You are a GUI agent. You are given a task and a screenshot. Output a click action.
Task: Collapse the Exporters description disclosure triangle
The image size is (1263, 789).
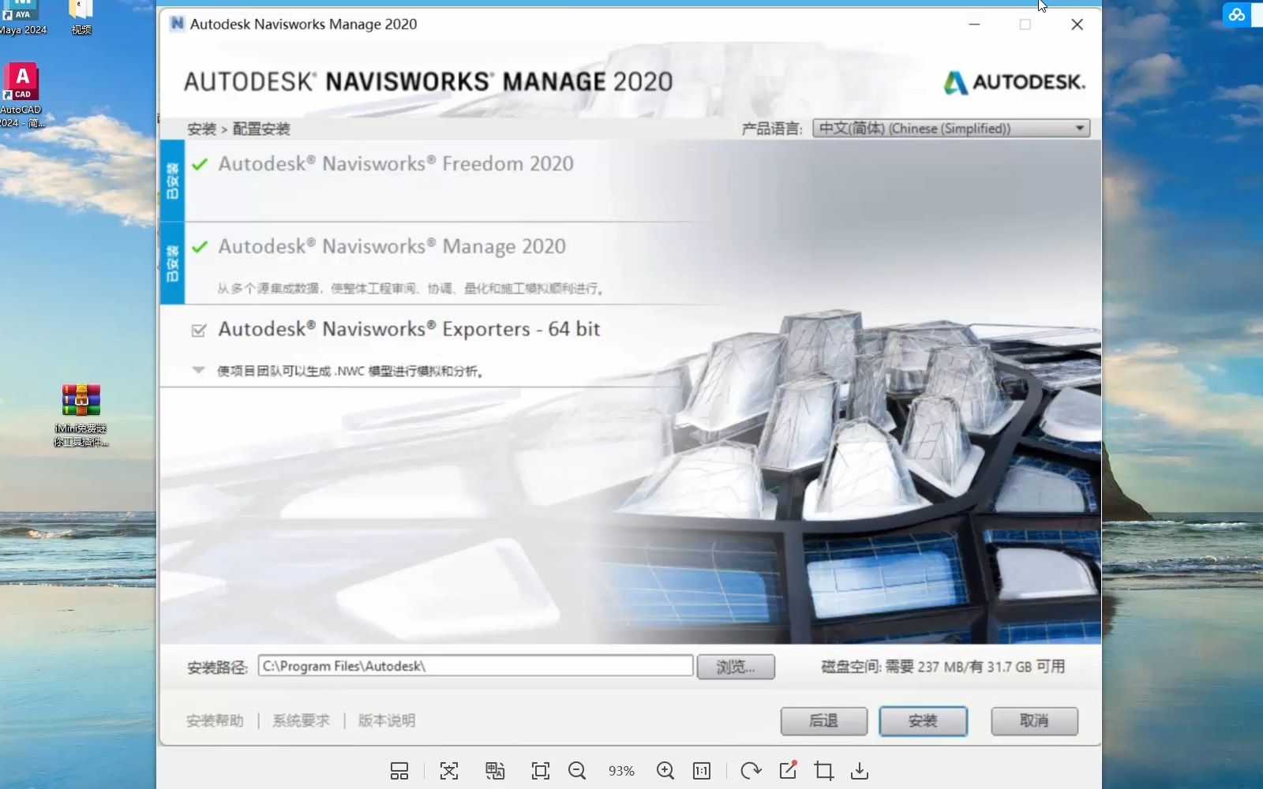198,370
